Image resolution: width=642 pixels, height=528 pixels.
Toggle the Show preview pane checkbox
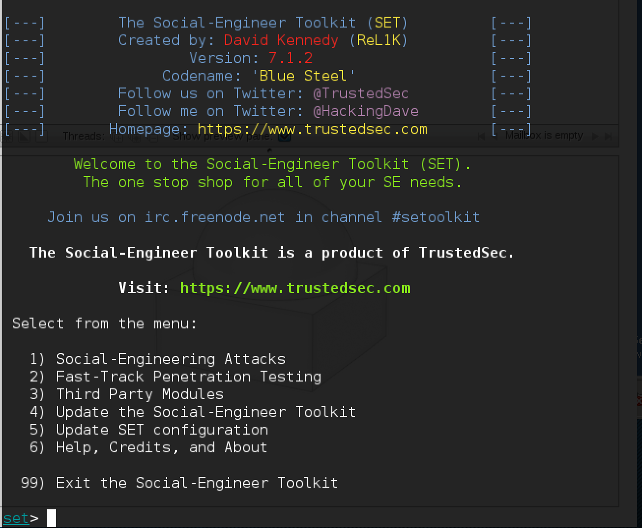point(285,137)
